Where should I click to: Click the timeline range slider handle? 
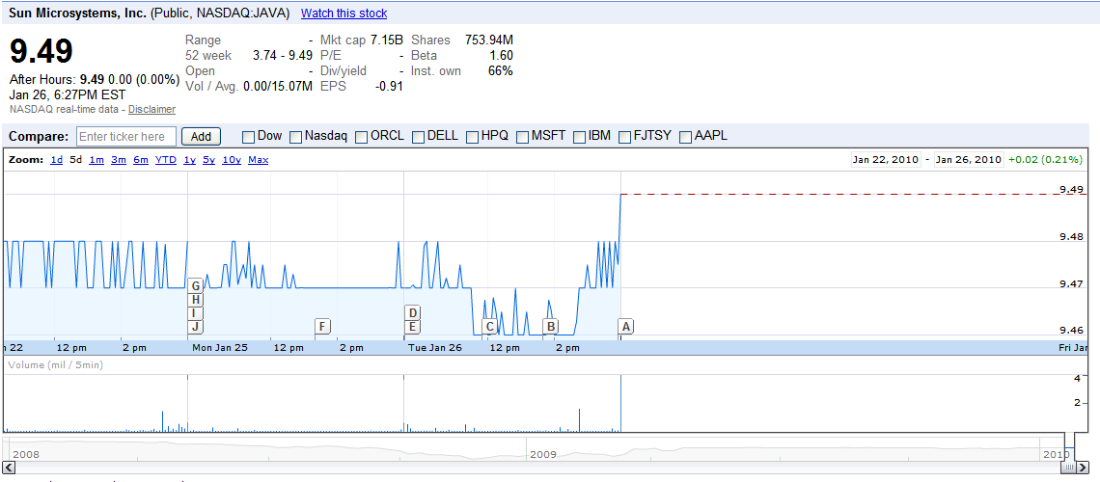point(1068,467)
